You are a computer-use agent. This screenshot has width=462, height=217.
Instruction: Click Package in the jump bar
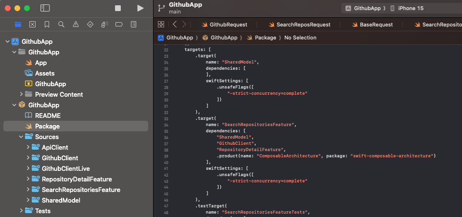pyautogui.click(x=261, y=38)
